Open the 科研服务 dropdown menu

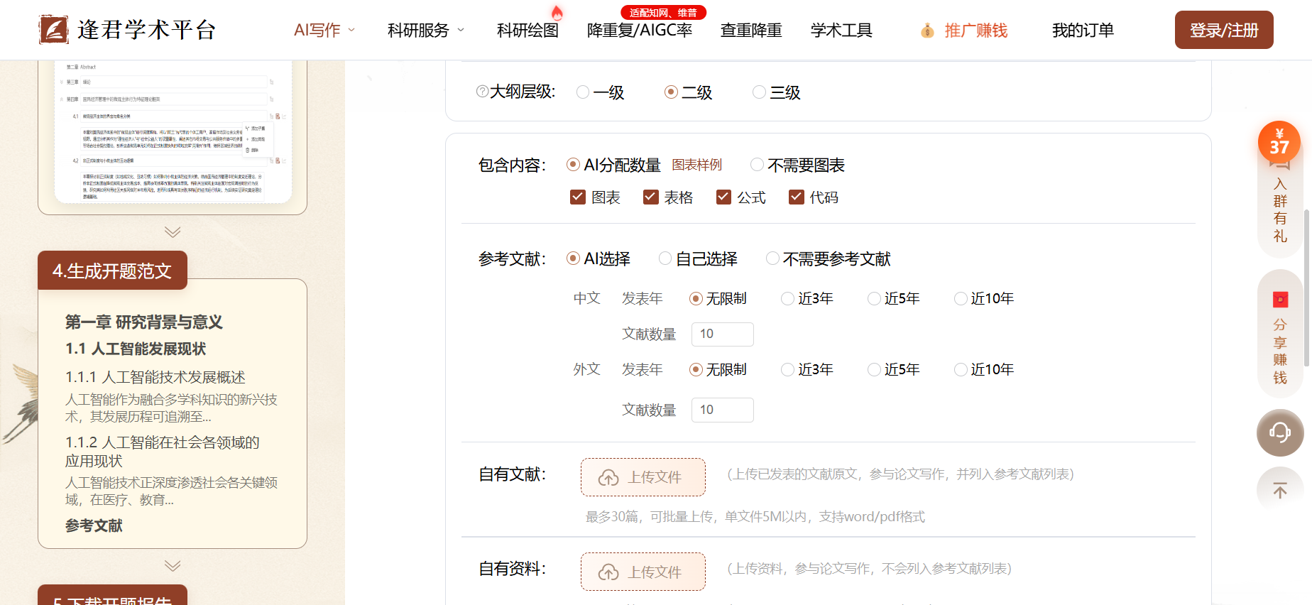[426, 31]
